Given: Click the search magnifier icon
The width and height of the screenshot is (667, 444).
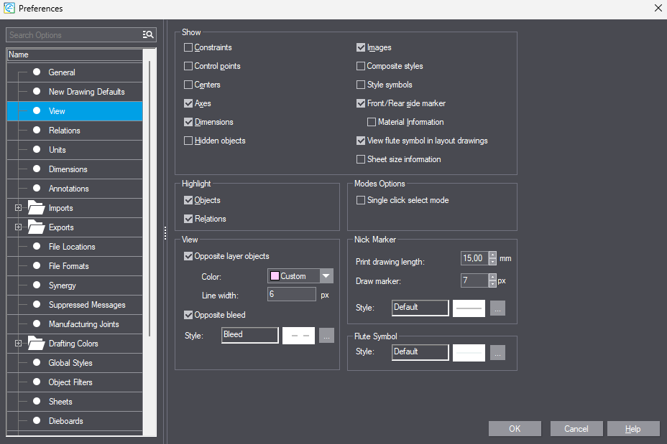Looking at the screenshot, I should coord(148,34).
